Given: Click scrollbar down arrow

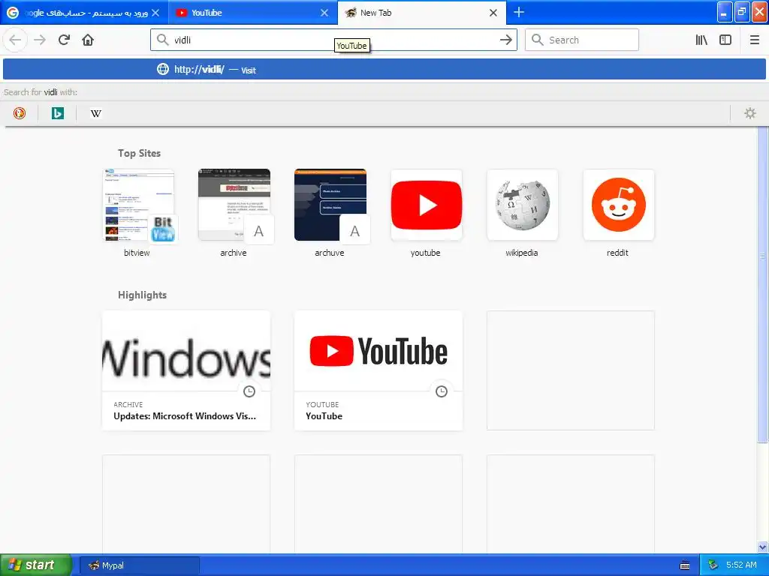Looking at the screenshot, I should point(762,547).
